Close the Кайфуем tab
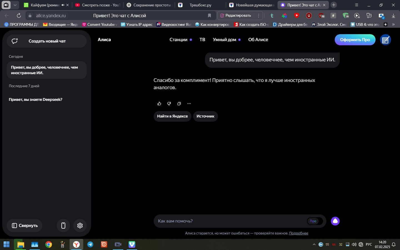The height and width of the screenshot is (250, 400). (67, 5)
